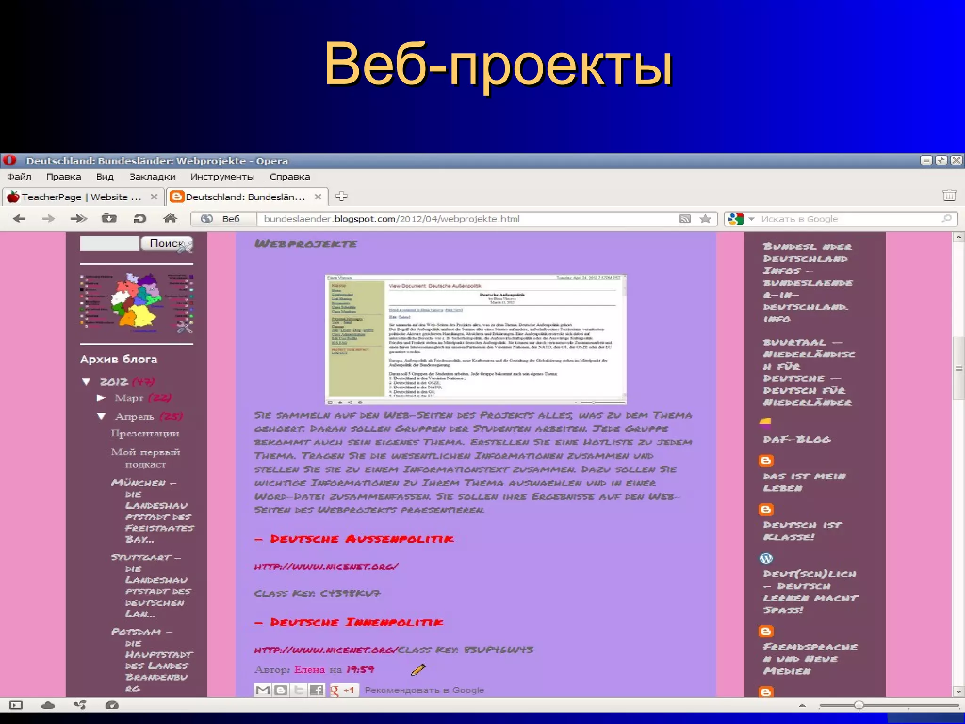Image resolution: width=965 pixels, height=724 pixels.
Task: Open the Справка menu
Action: [x=290, y=177]
